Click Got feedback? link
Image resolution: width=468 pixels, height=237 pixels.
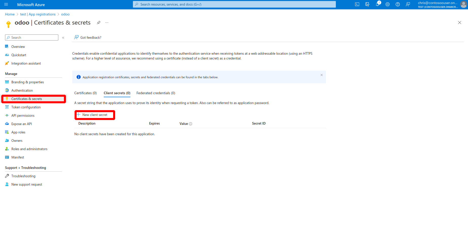(88, 37)
